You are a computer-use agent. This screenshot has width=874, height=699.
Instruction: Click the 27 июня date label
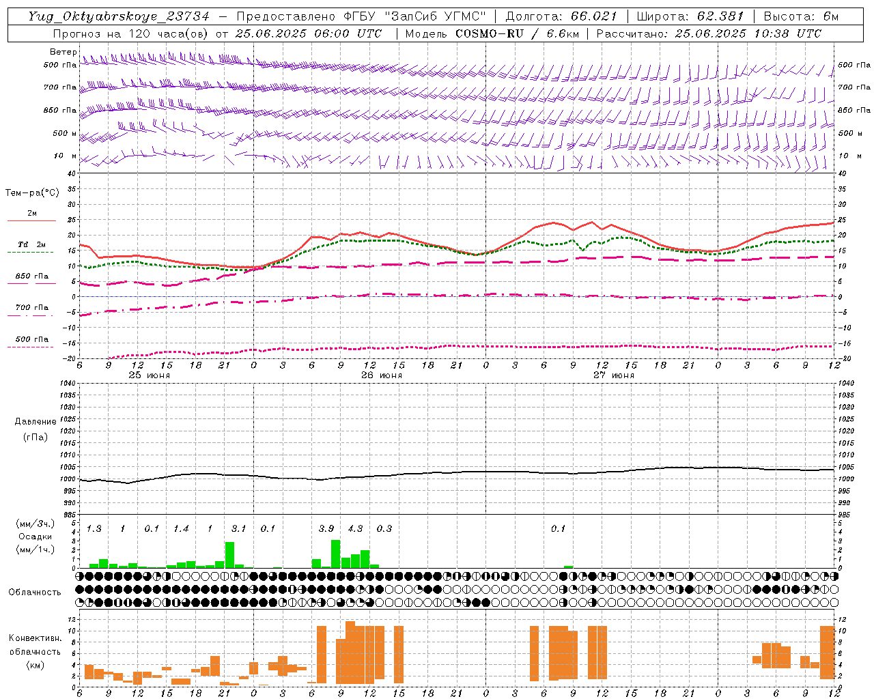(x=614, y=375)
